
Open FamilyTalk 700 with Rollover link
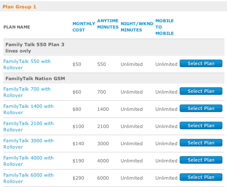tap(27, 92)
